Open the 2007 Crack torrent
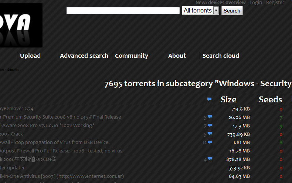 pyautogui.click(x=11, y=134)
